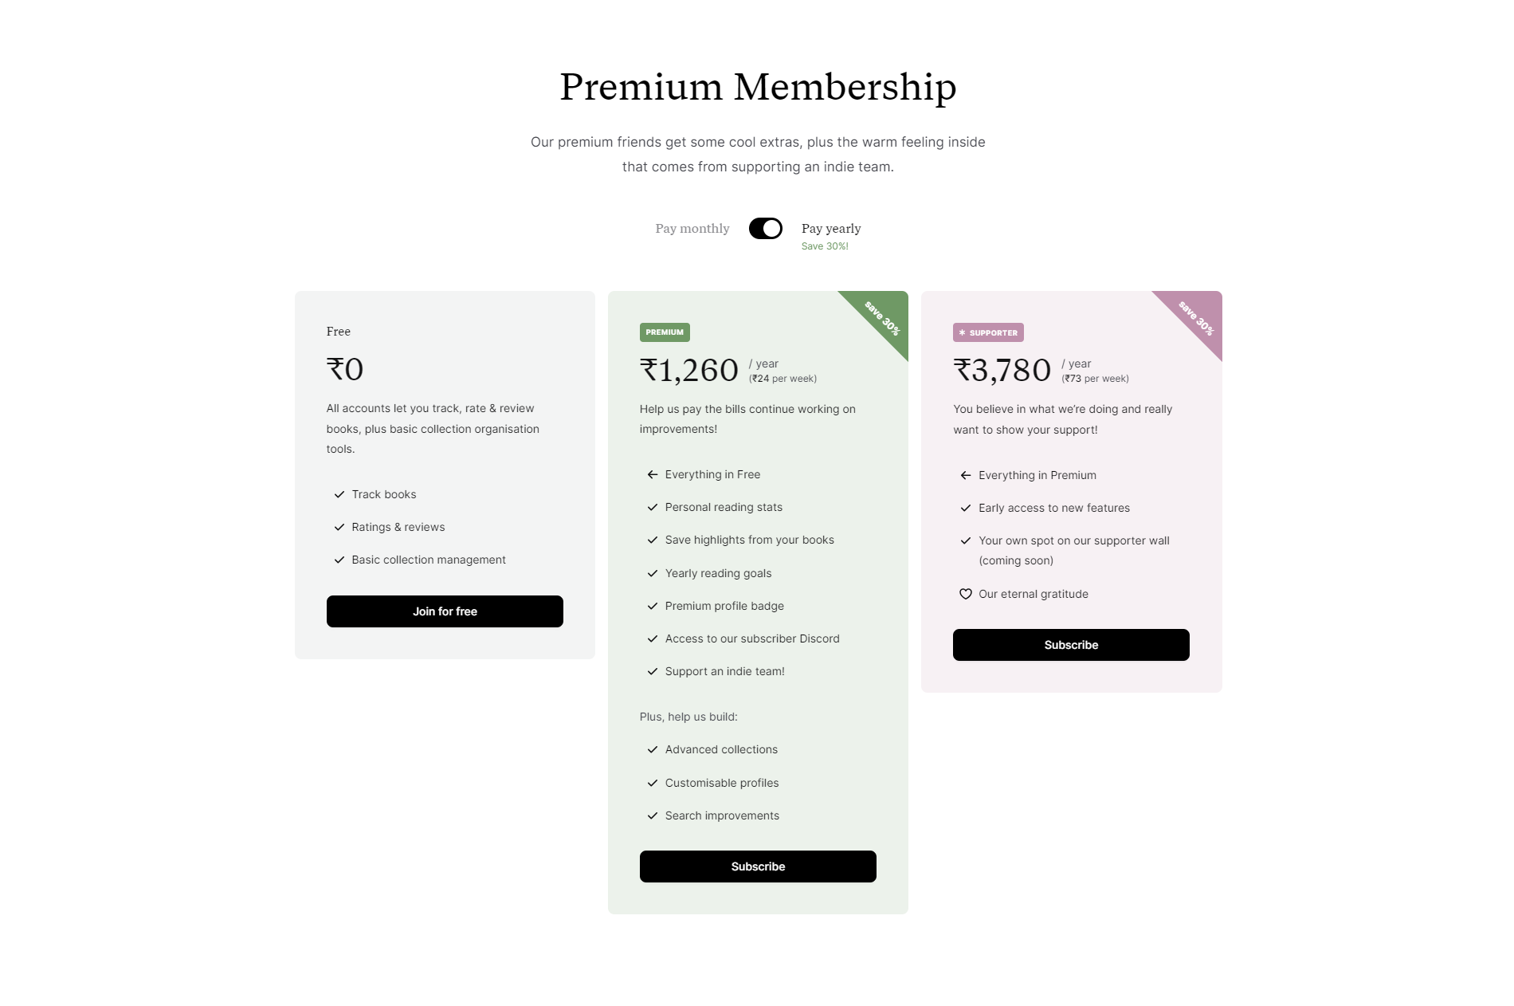The height and width of the screenshot is (1006, 1514).
Task: Click the checkmark next to Track books
Action: point(339,494)
